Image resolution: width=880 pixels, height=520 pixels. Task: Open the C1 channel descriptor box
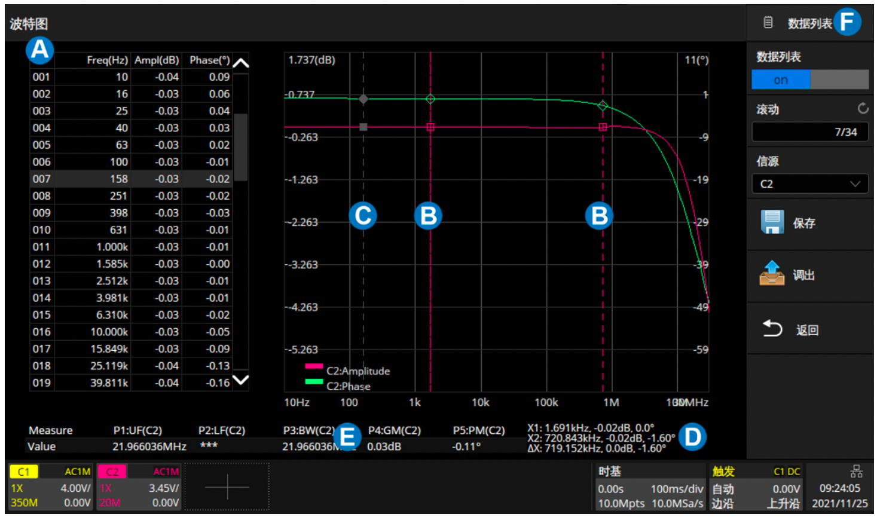[x=50, y=487]
